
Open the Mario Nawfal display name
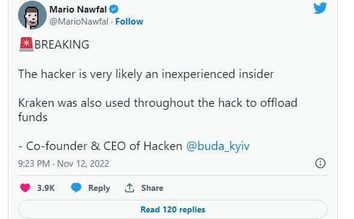coord(78,10)
